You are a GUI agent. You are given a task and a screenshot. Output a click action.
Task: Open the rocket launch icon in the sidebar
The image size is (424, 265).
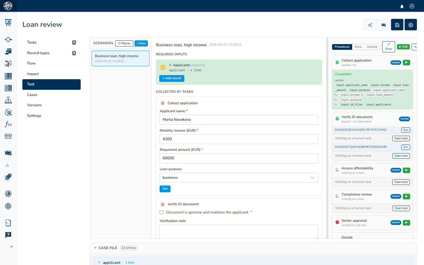click(8, 177)
